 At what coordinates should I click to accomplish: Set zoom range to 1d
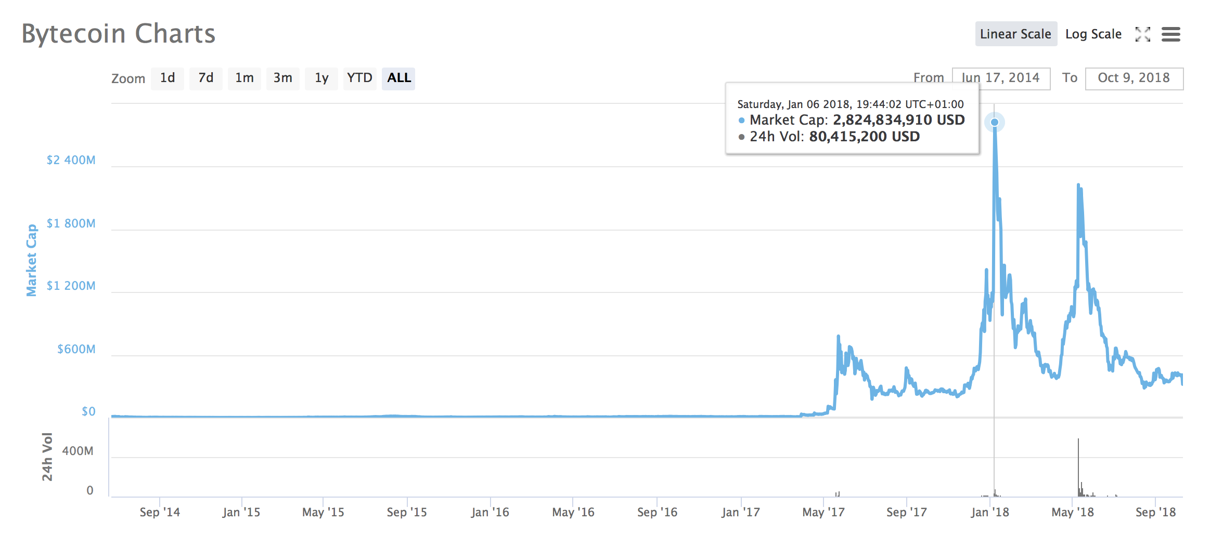click(x=168, y=78)
